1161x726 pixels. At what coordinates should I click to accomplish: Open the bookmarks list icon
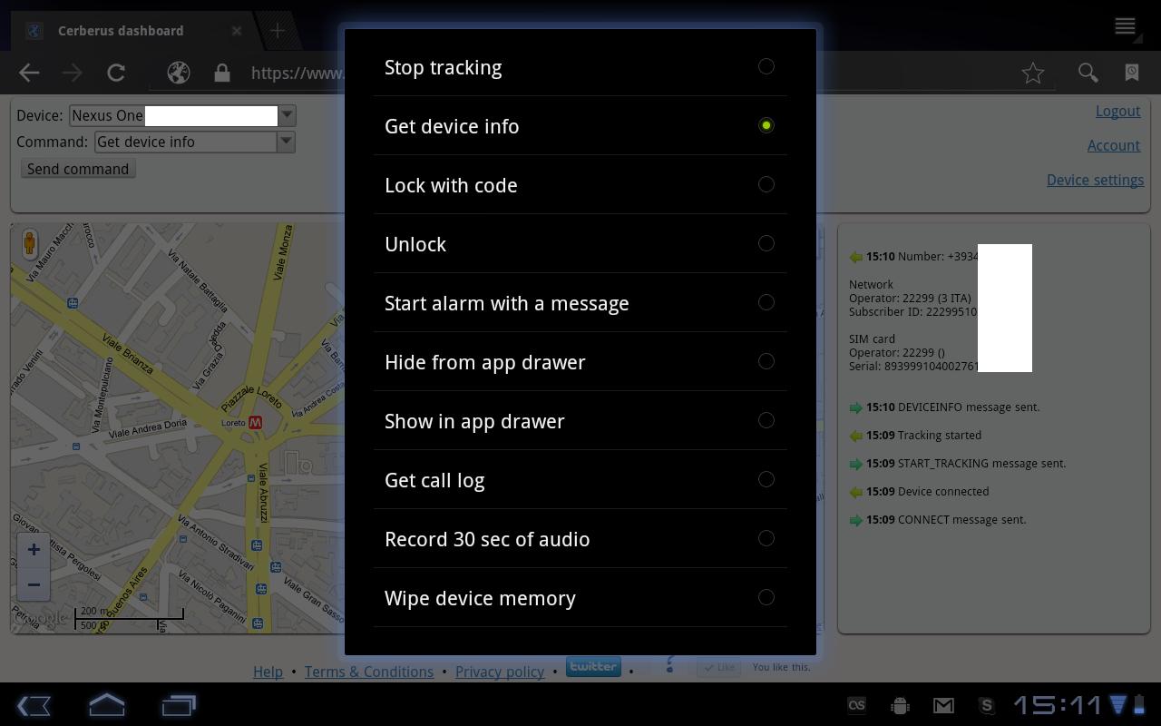(x=1132, y=74)
